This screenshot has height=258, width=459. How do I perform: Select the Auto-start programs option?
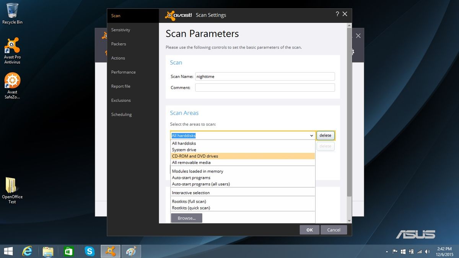click(243, 178)
